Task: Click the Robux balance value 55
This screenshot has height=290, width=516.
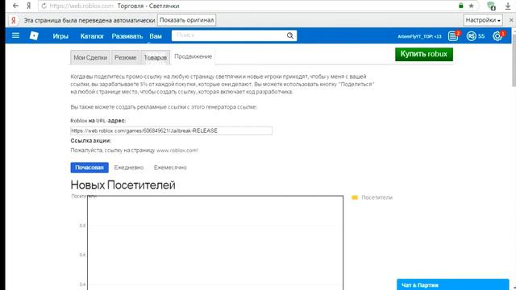Action: (x=481, y=36)
